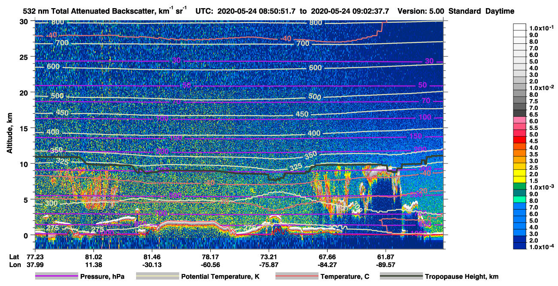Click the altitude axis tick label 10
Viewport: 558px width, 286px height.
click(x=24, y=164)
